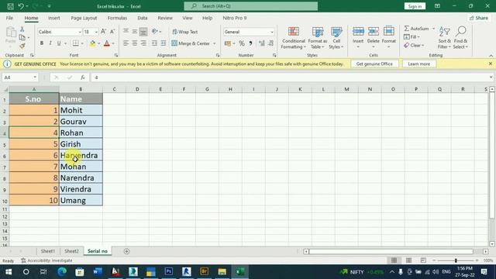Switch to Page Layout view in status bar
Image resolution: width=496 pixels, height=279 pixels.
click(x=408, y=260)
